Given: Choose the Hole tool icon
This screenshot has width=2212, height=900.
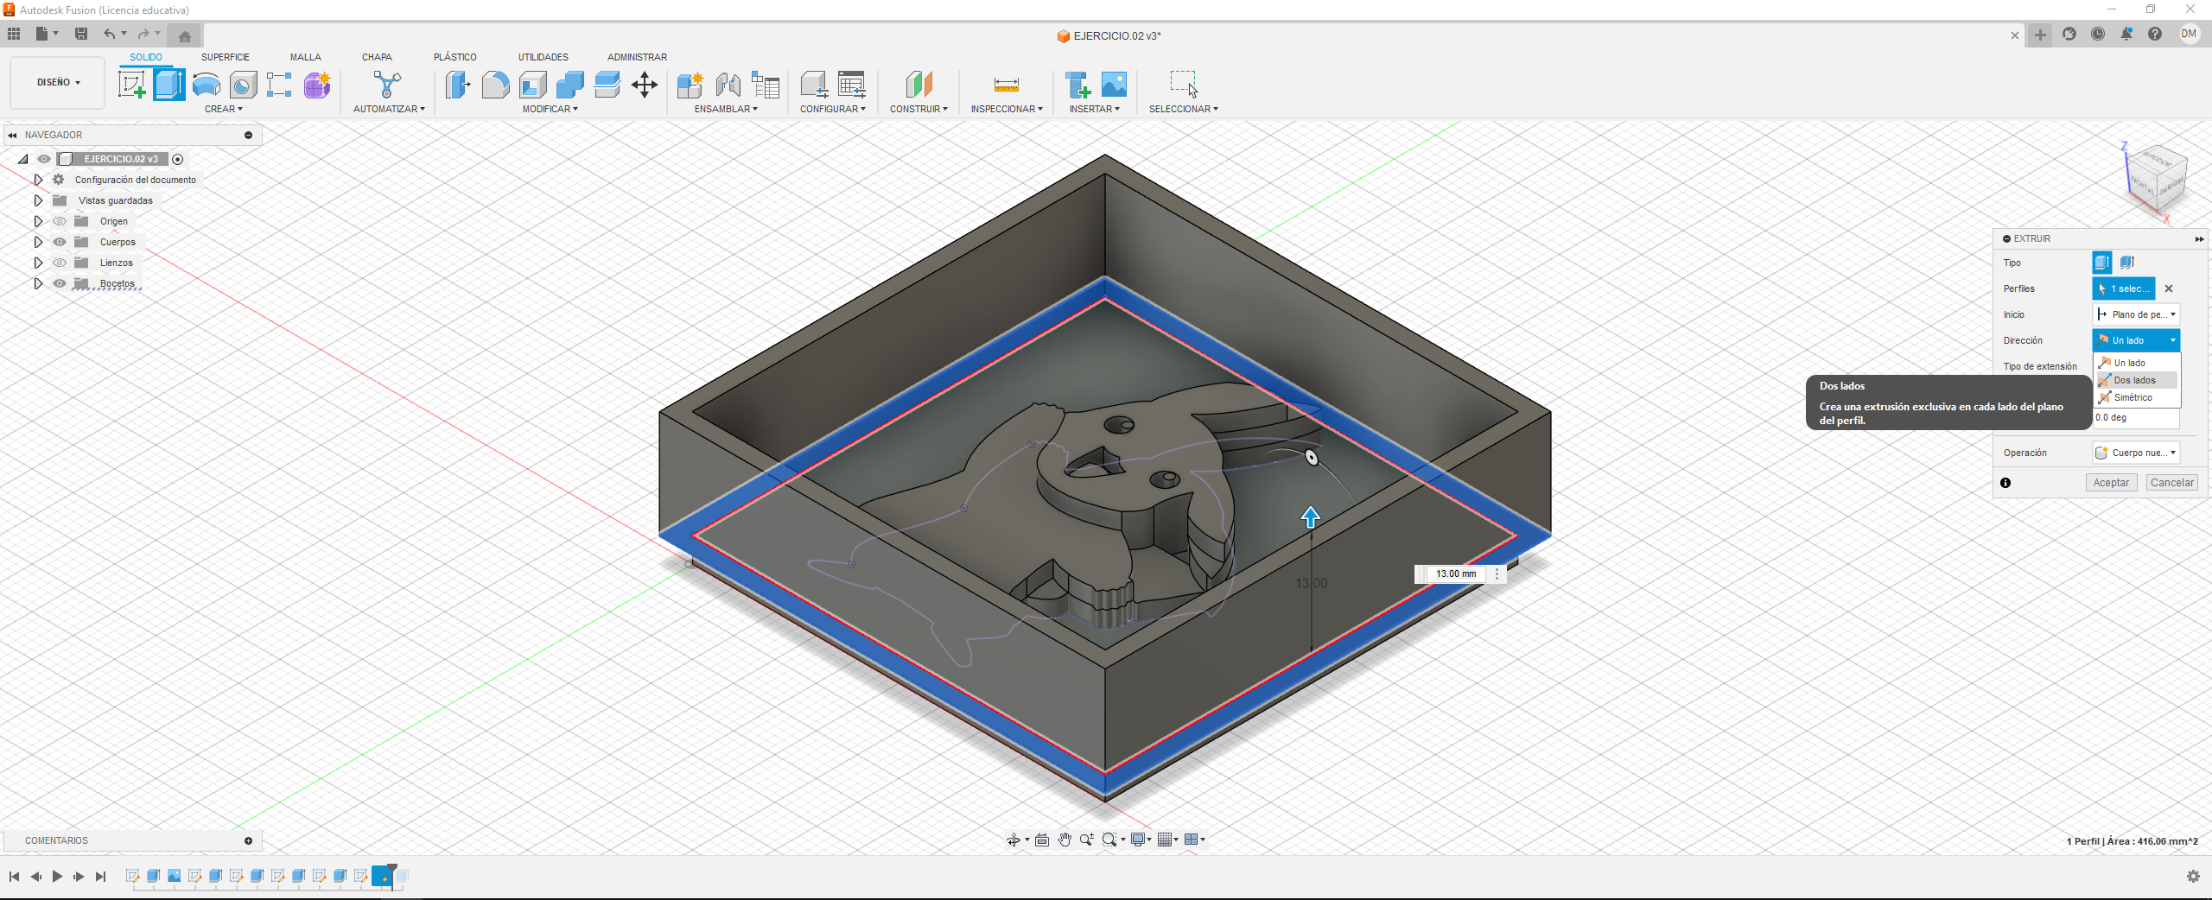Looking at the screenshot, I should (x=244, y=85).
